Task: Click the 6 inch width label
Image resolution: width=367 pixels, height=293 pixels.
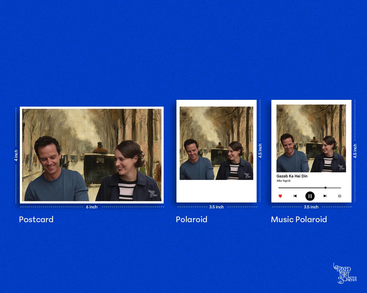Action: click(x=92, y=207)
